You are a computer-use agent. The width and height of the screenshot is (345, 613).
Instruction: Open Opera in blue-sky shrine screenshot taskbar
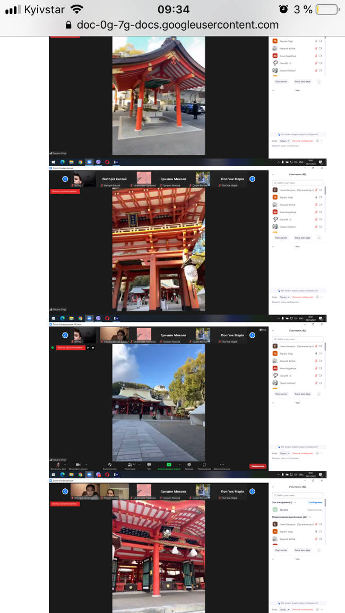[107, 475]
